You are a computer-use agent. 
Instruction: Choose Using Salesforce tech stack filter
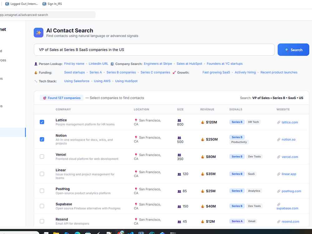coord(77,81)
